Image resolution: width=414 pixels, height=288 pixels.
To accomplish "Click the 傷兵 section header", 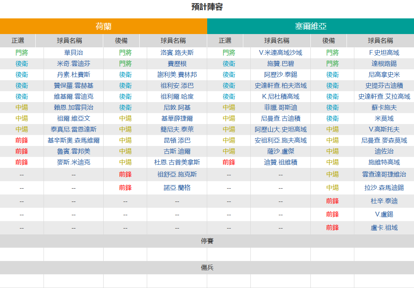I will 207,268.
